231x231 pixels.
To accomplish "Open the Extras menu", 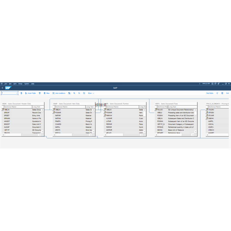I will click(20, 83).
